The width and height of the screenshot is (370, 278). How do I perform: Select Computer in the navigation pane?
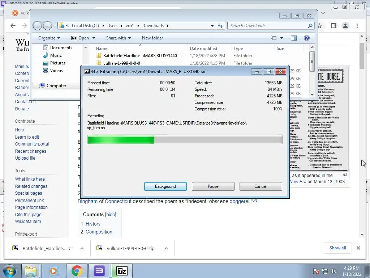coord(53,85)
